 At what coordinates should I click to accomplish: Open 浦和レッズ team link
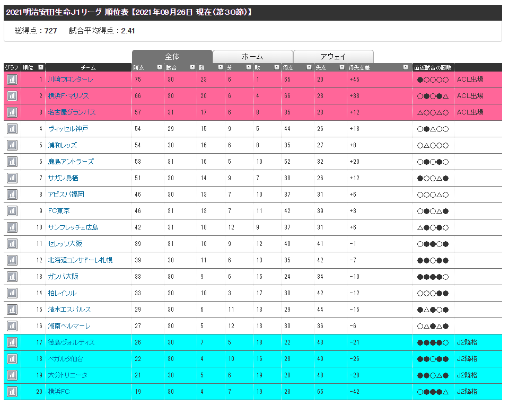click(x=63, y=145)
